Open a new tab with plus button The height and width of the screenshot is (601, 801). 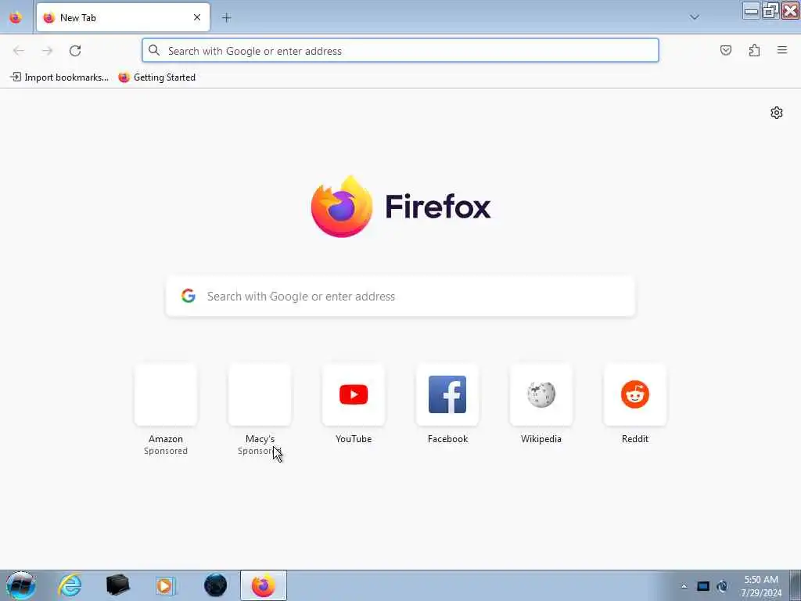pyautogui.click(x=226, y=18)
